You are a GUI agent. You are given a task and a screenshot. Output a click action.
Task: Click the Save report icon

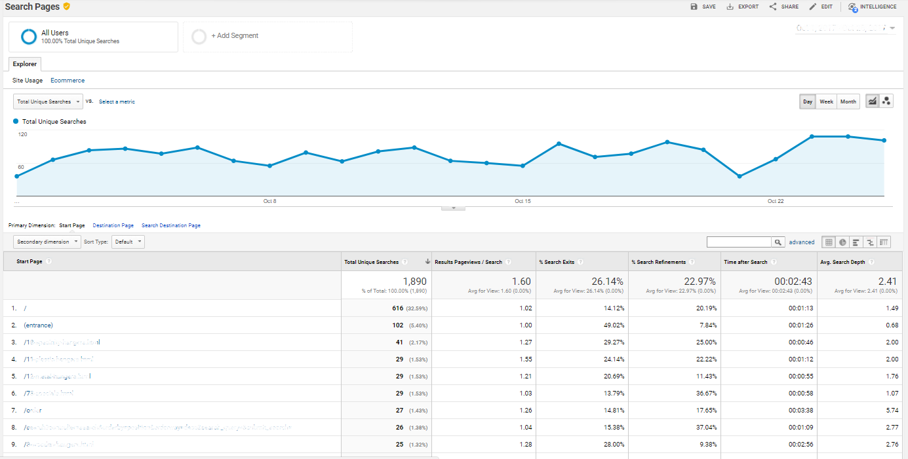[694, 7]
